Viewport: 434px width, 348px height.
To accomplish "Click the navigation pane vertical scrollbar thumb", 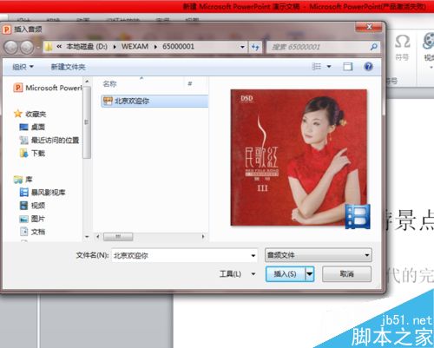I will tap(87, 122).
